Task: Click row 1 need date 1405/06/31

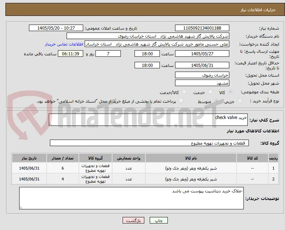Action: pos(29,168)
